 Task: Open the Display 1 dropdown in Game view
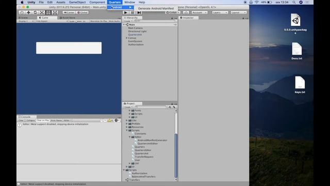tap(26, 21)
